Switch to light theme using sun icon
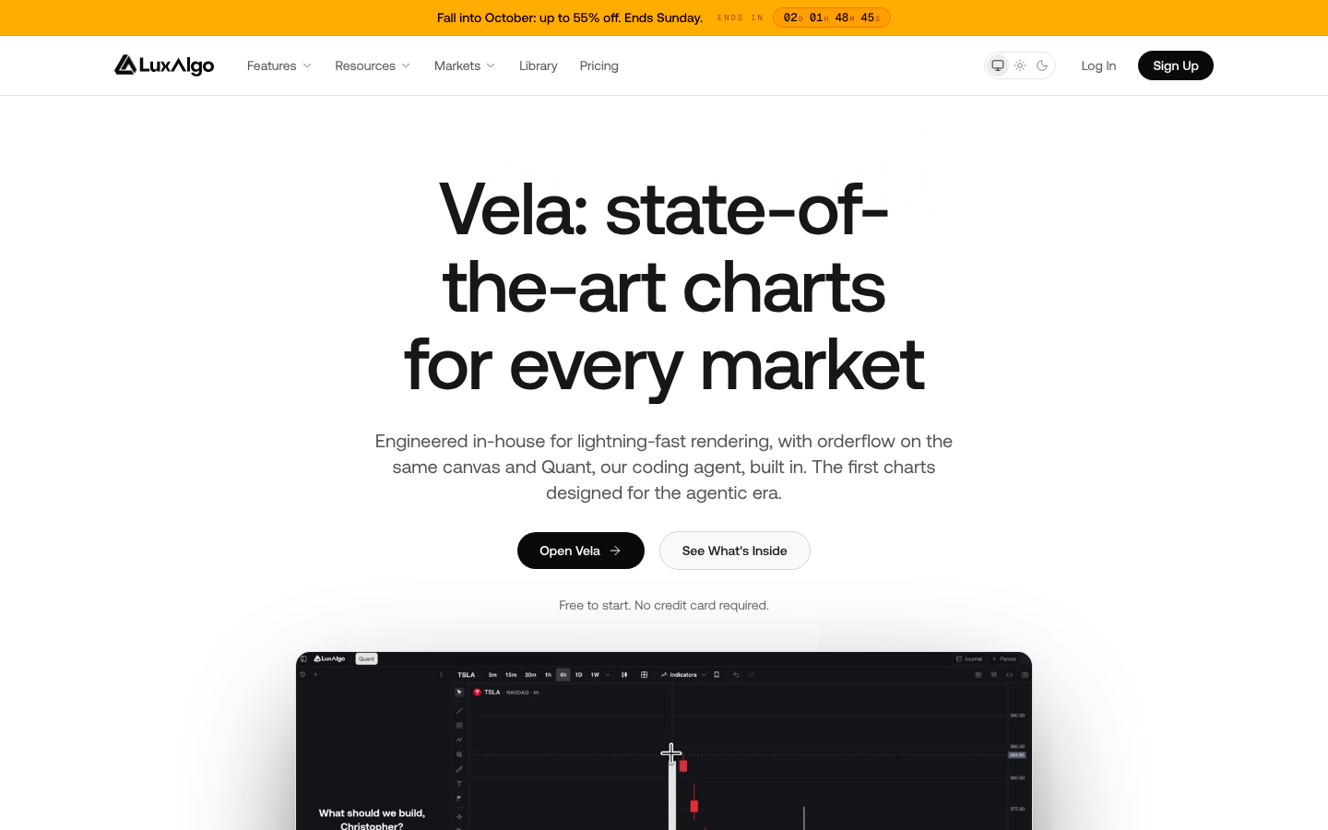Screen dimensions: 1328x830 pyautogui.click(x=1020, y=65)
